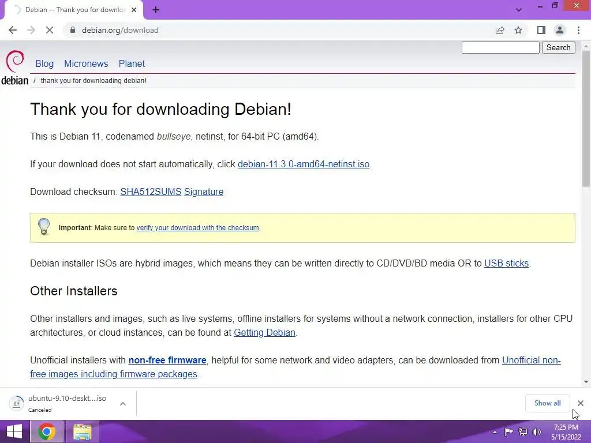Open the Chrome side panel
Image resolution: width=591 pixels, height=443 pixels.
pos(541,30)
